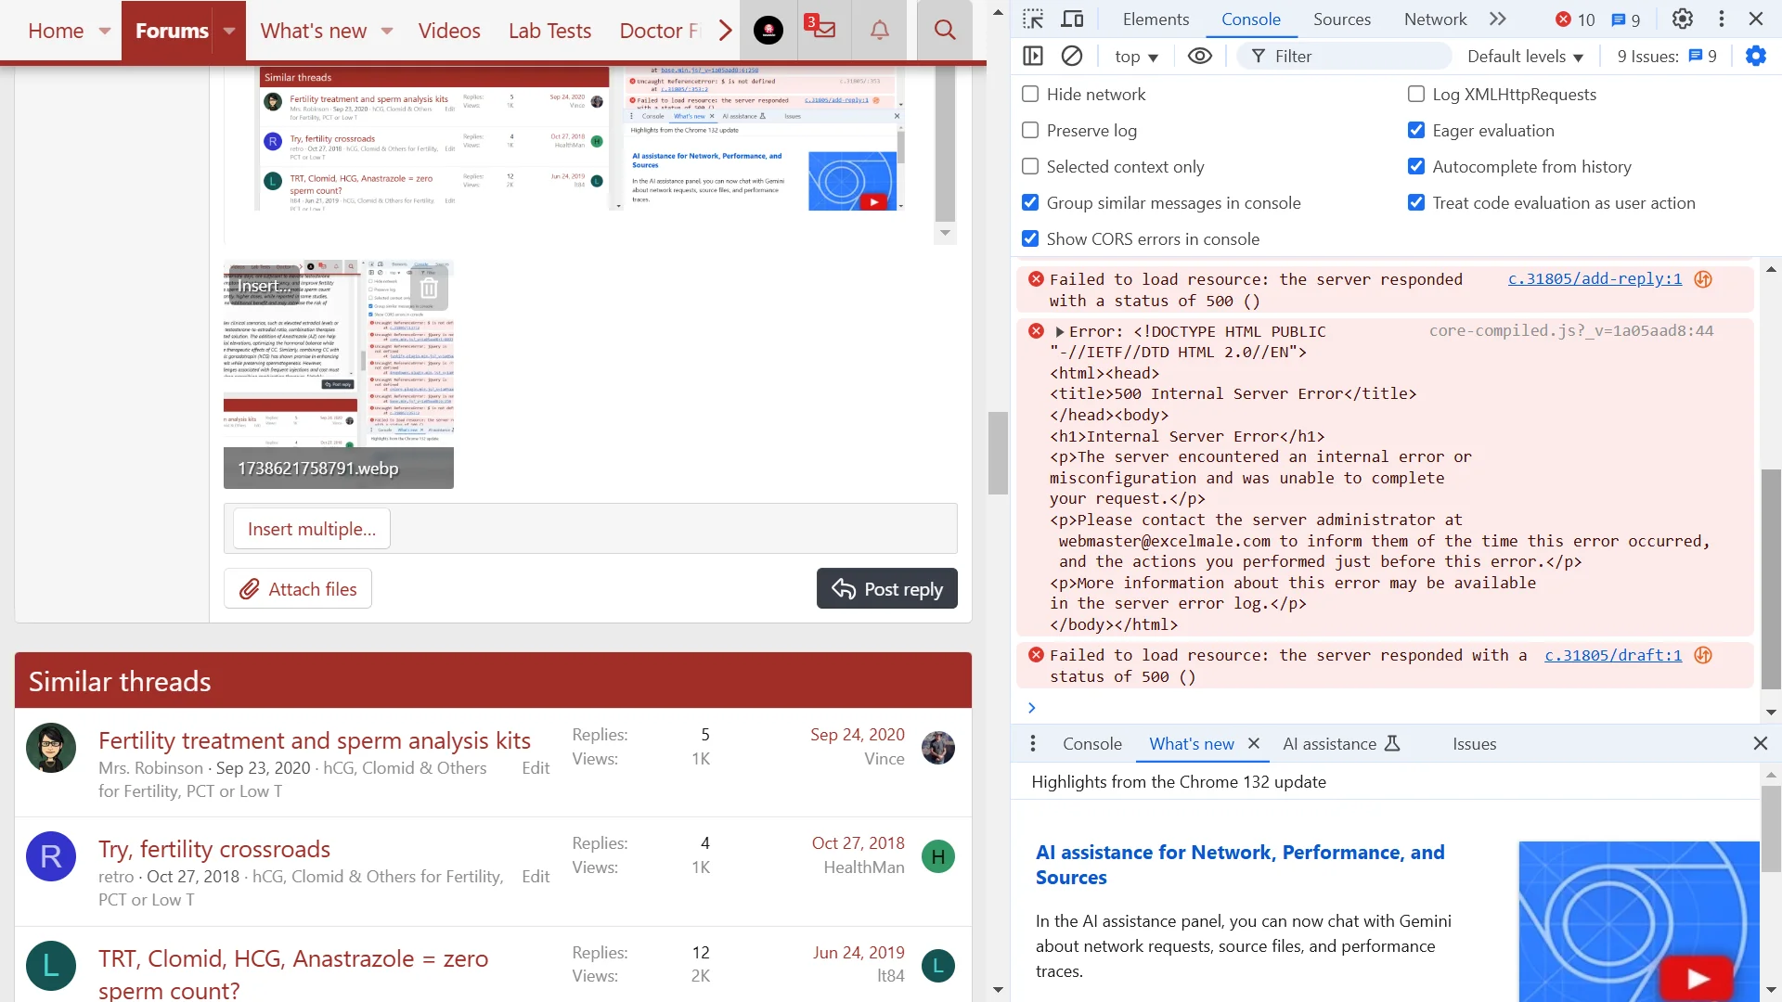Create live expression with the eye icon
Screen dimensions: 1782x1002
tap(1200, 57)
